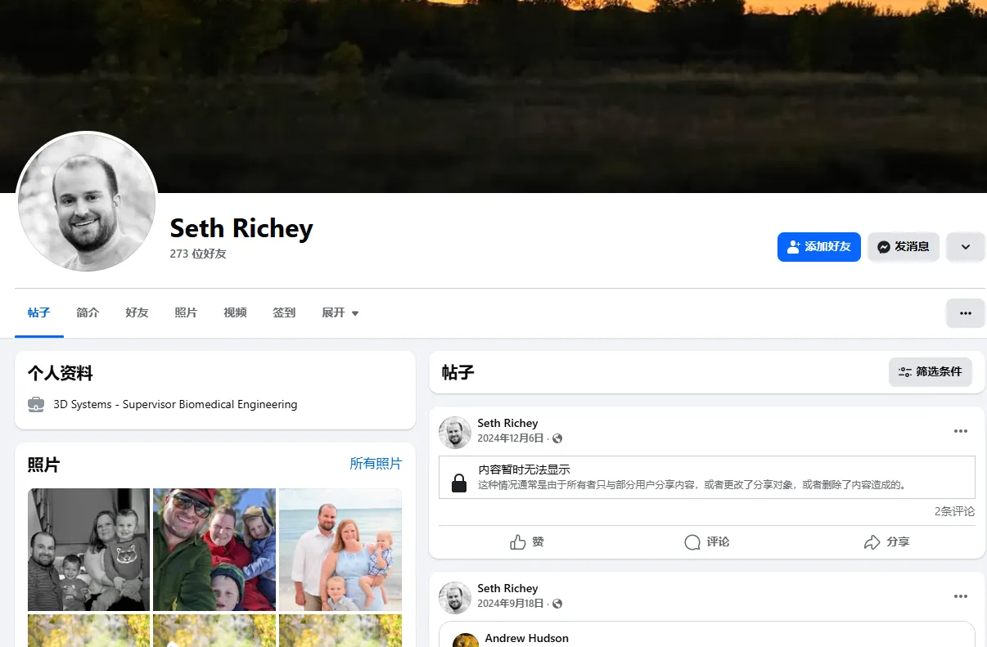Open the chevron dropdown next to 发消息
987x647 pixels.
(966, 247)
